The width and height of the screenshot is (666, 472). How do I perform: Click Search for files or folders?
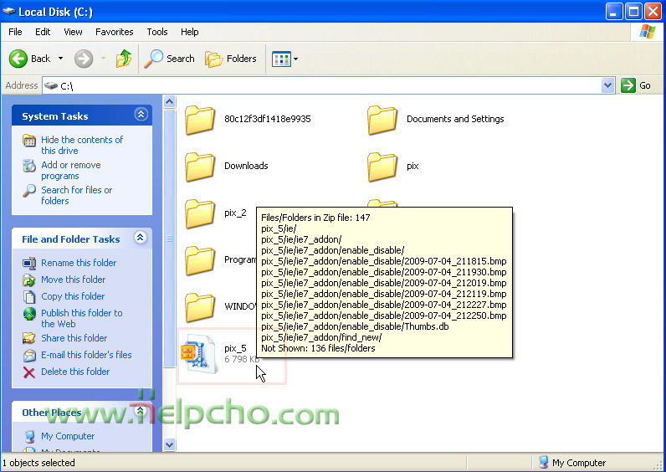pos(76,196)
